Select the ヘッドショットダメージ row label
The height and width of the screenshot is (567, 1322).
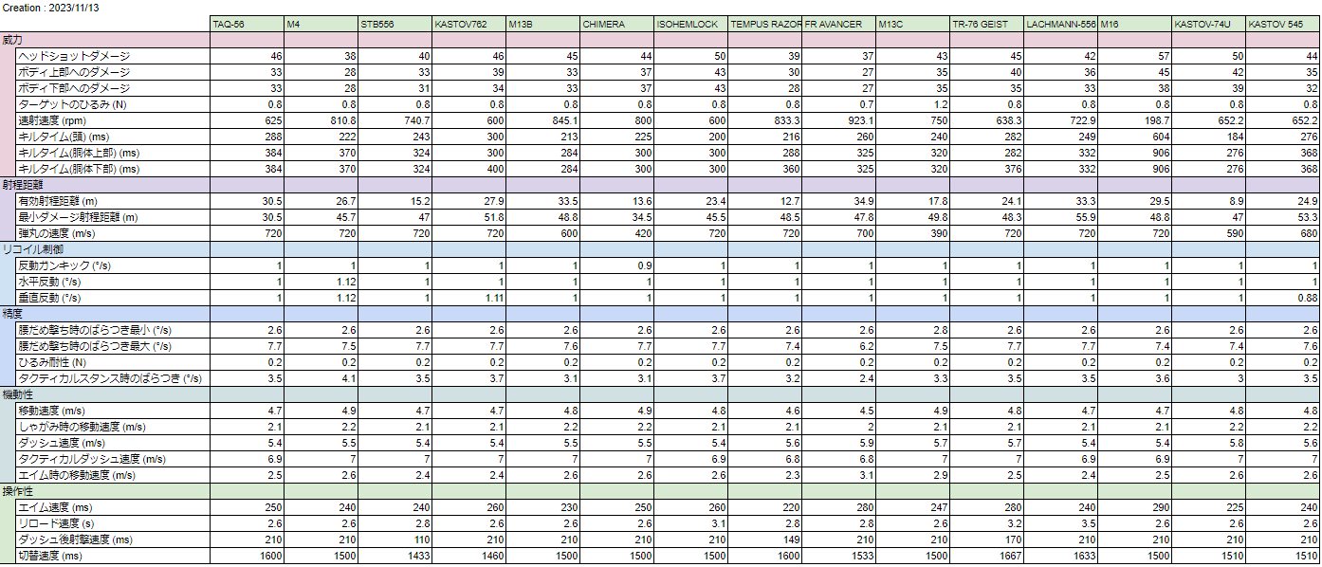pyautogui.click(x=74, y=57)
